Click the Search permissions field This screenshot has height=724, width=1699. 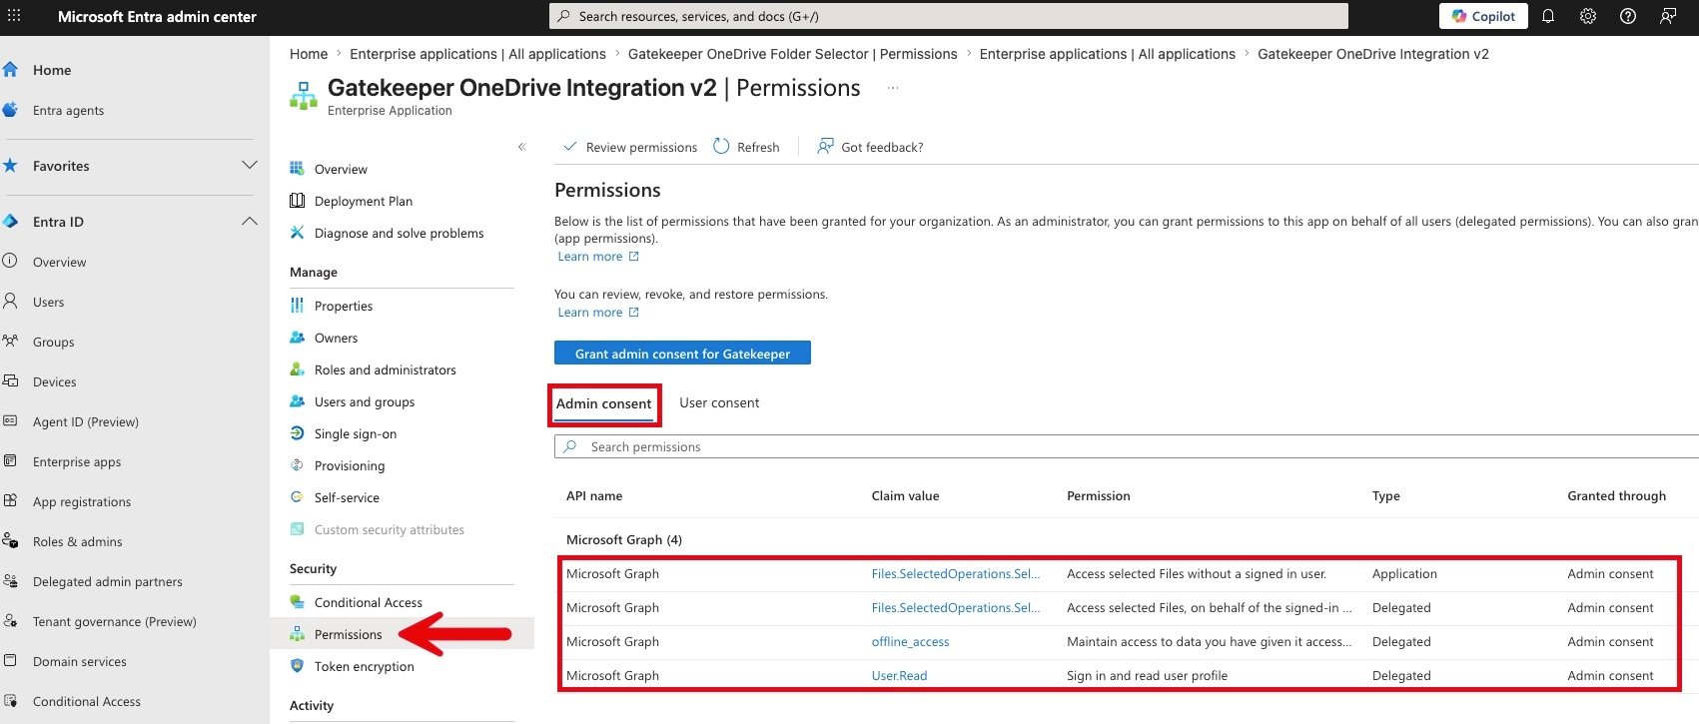pos(1126,446)
